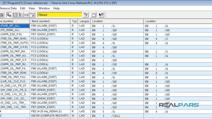This screenshot has height=119, width=212.
Task: Click FB2 (4-20 ma_SIGNALS) block cell
Action: (x=50, y=111)
